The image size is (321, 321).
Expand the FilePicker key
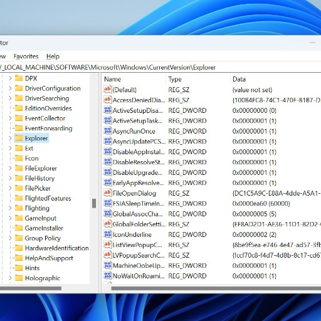[x=10, y=188]
